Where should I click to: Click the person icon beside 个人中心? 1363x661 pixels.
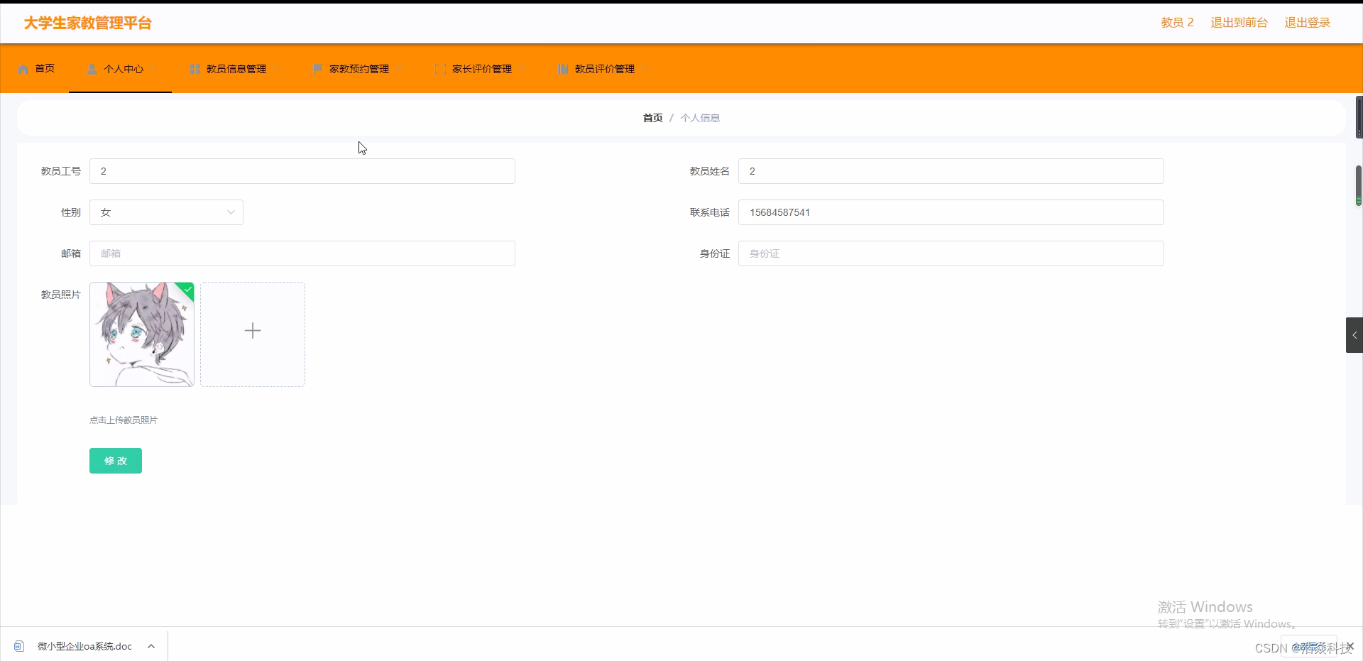[92, 69]
